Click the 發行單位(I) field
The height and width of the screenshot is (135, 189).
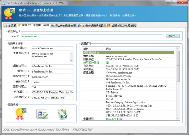52,92
